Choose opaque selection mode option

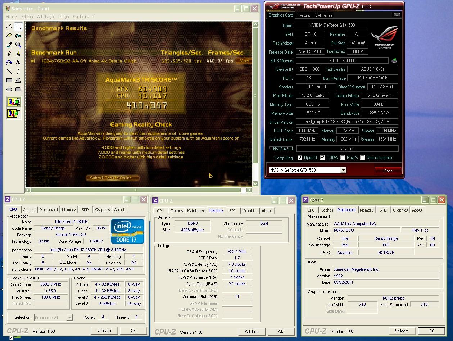click(x=14, y=102)
